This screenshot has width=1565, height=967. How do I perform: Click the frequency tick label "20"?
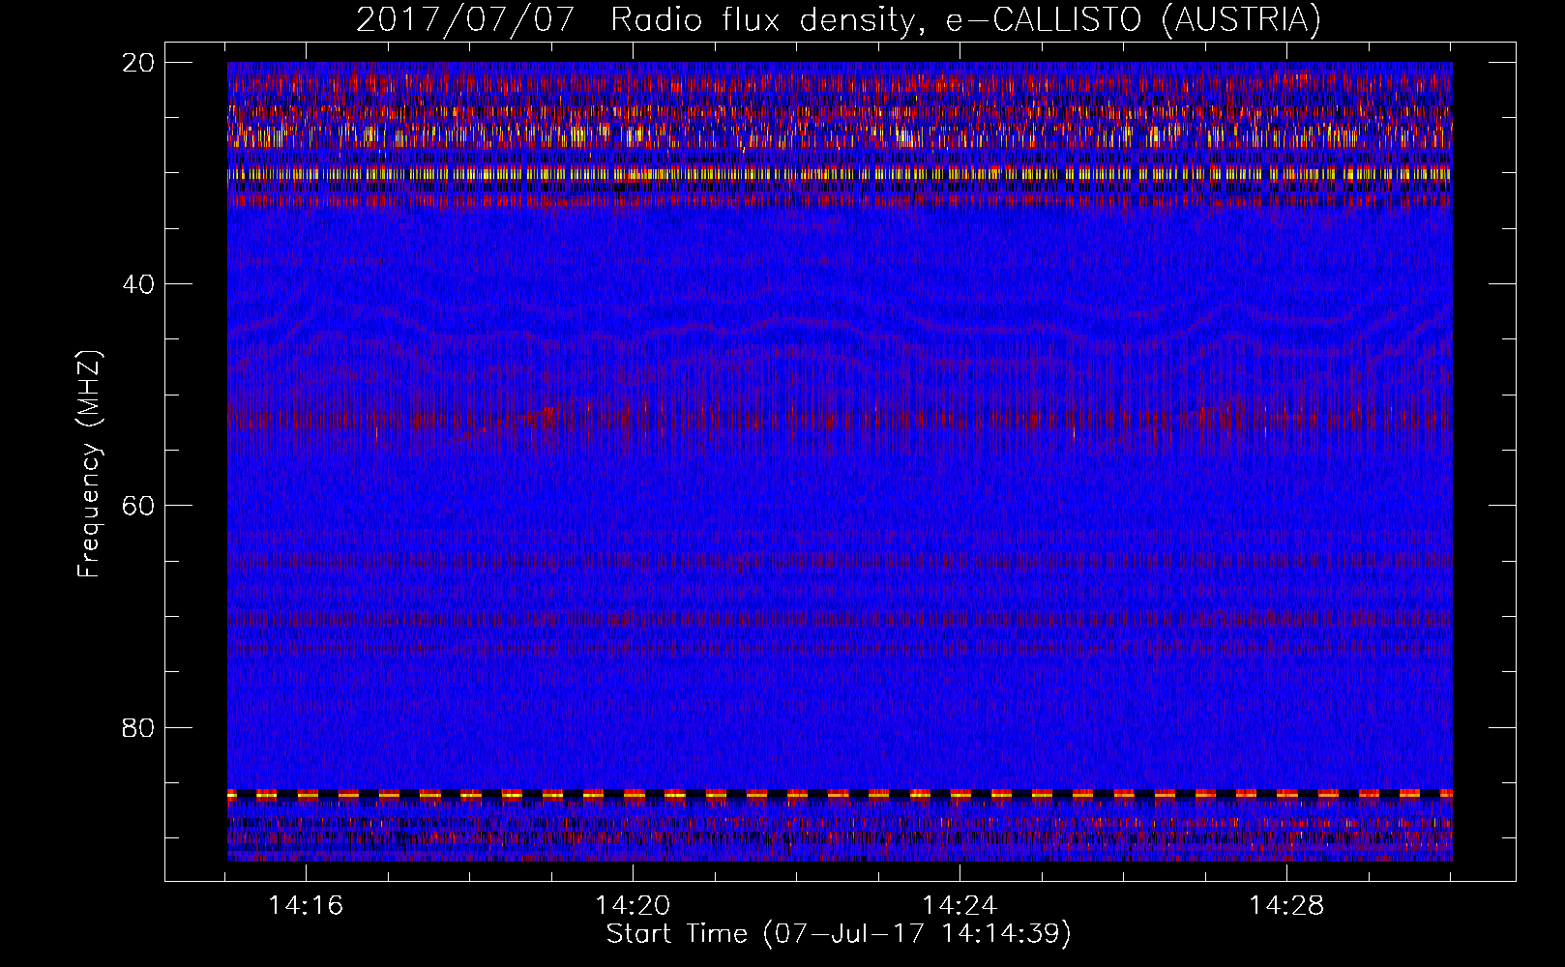137,63
